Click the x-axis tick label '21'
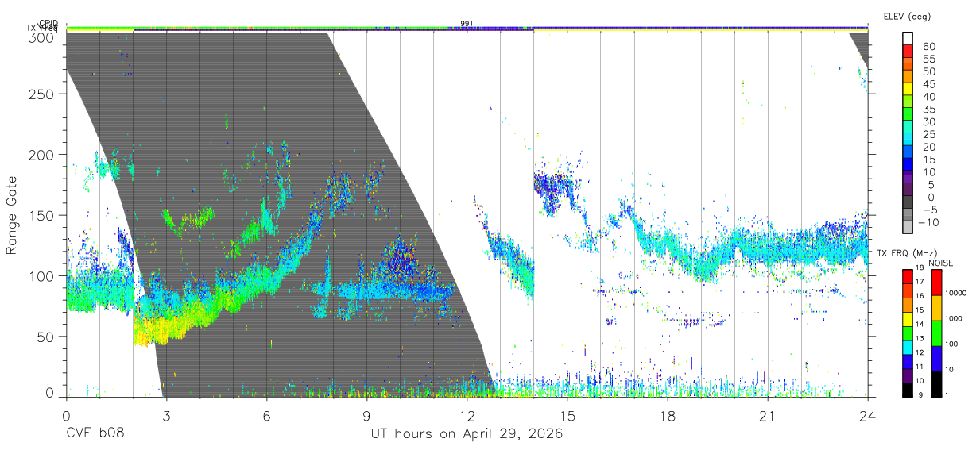Viewport: 976px width, 450px height. [x=768, y=417]
